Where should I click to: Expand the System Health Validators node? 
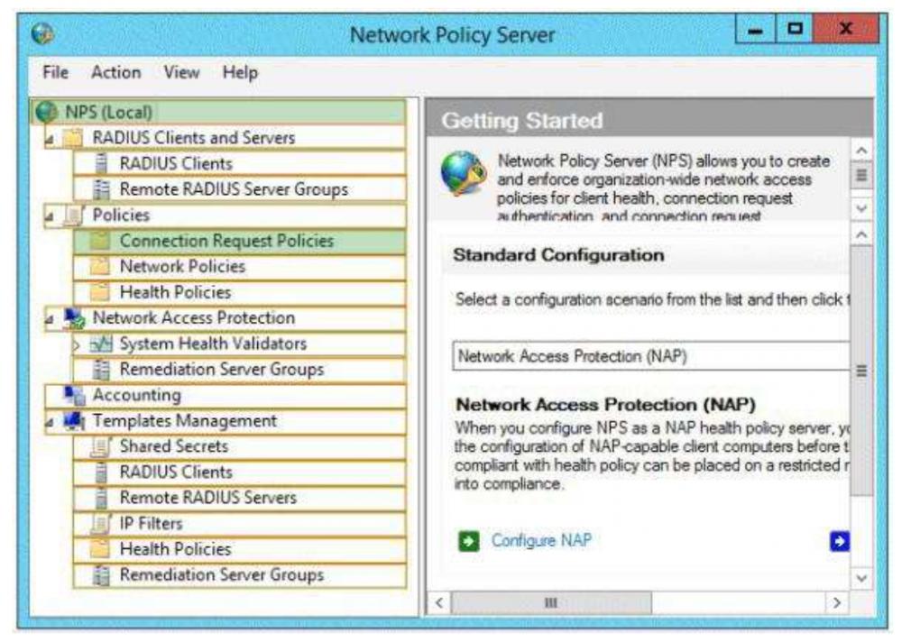77,344
